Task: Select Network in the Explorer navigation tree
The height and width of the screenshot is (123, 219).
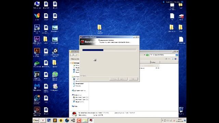Action: click(x=75, y=106)
